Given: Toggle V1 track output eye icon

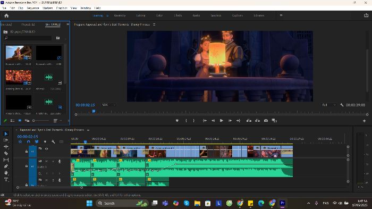Looking at the screenshot, I should click(x=47, y=149).
